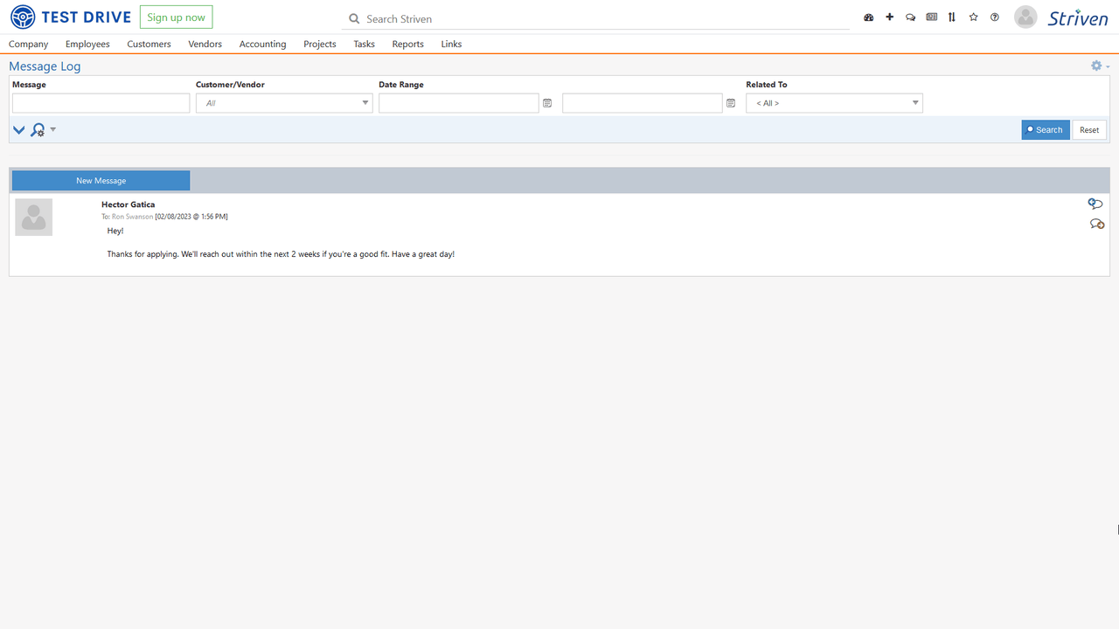
Task: Click the forward icon on Hector's message
Action: click(1096, 225)
